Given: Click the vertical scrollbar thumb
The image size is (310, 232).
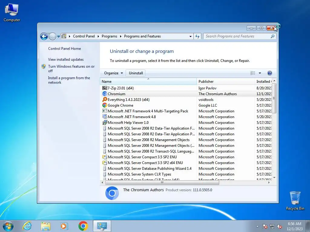Looking at the screenshot, I should pos(274,98).
